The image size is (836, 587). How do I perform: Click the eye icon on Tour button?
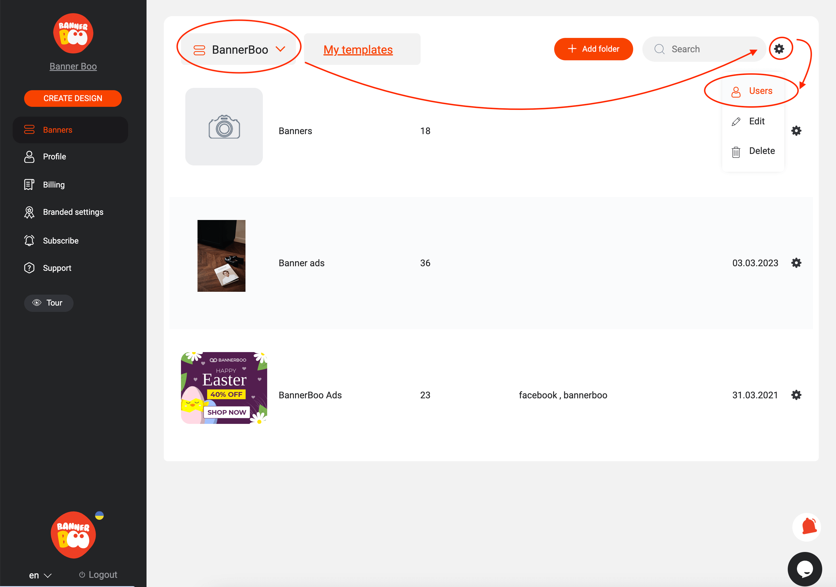click(37, 303)
